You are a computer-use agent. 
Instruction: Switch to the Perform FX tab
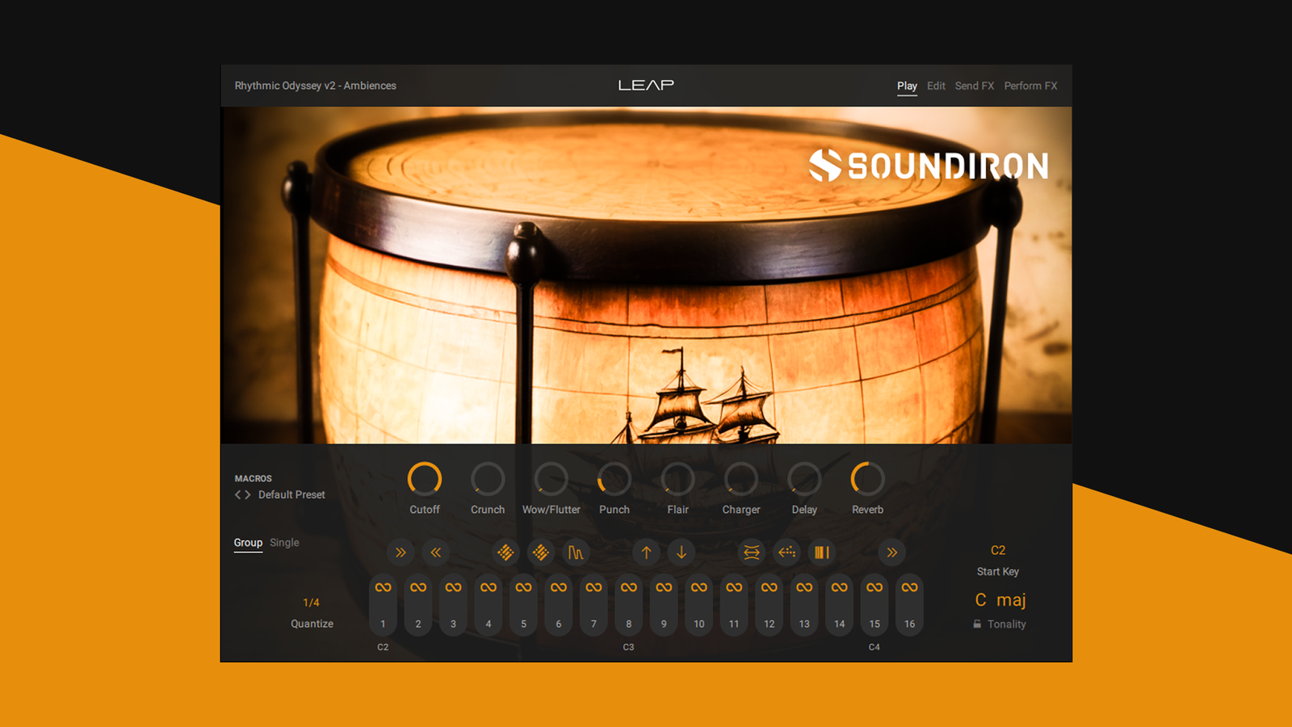pyautogui.click(x=1030, y=86)
